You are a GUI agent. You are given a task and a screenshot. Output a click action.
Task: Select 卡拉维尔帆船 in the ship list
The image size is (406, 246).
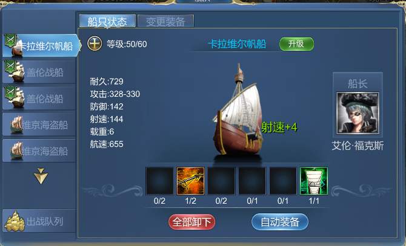click(x=41, y=46)
